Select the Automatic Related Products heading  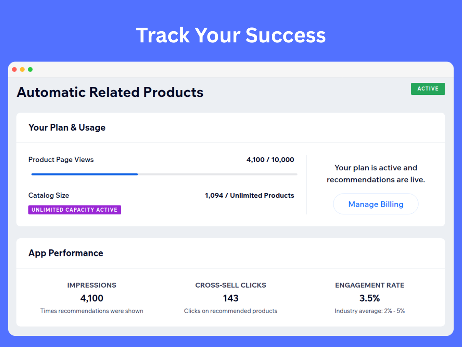point(110,93)
